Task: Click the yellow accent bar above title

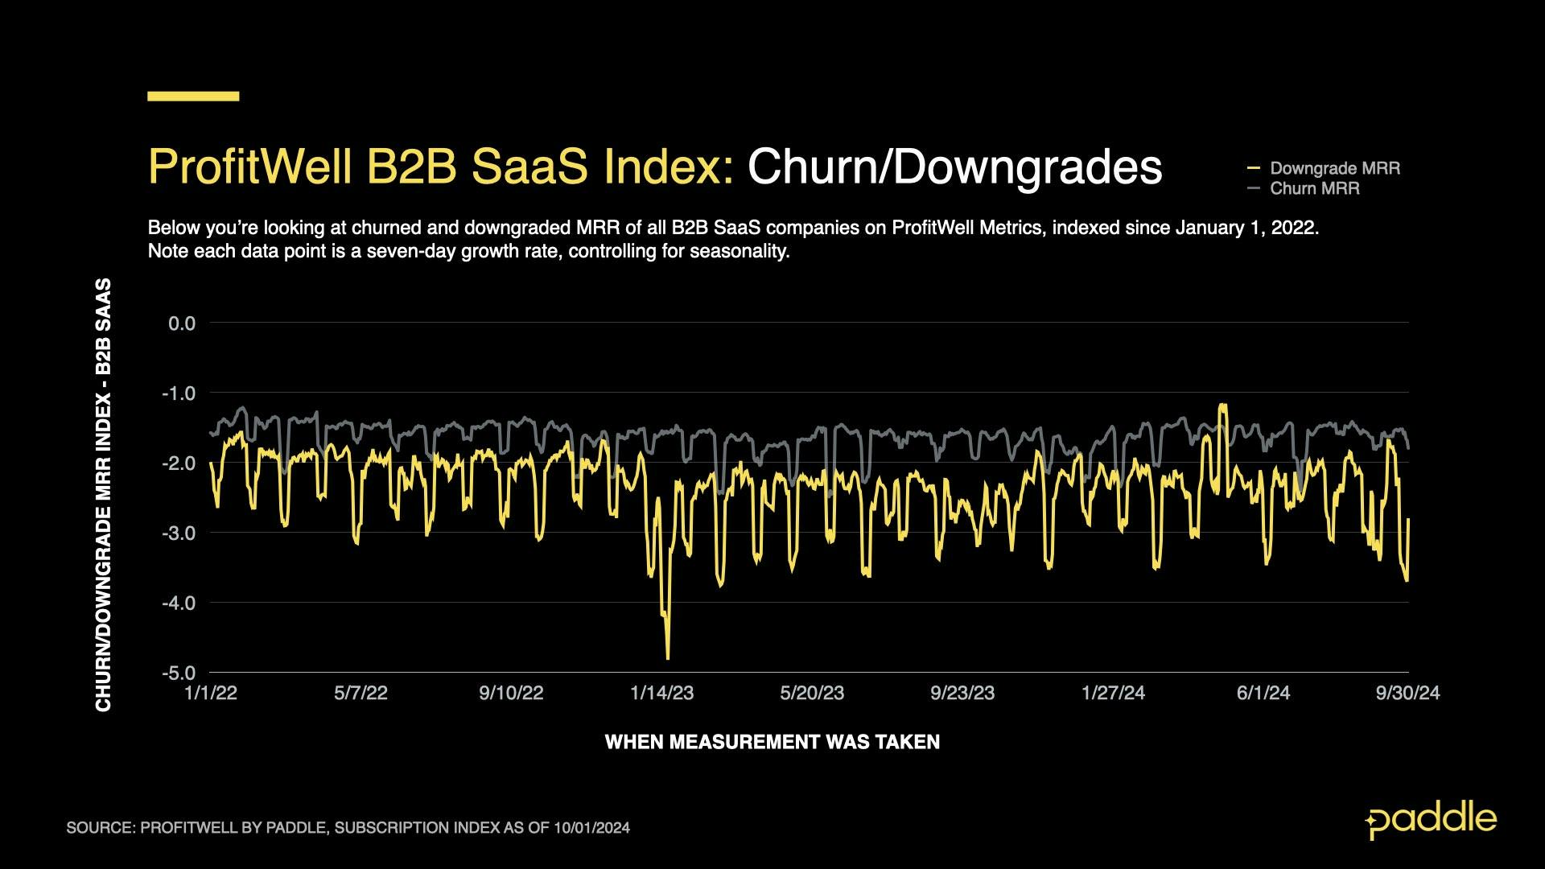Action: pos(193,96)
